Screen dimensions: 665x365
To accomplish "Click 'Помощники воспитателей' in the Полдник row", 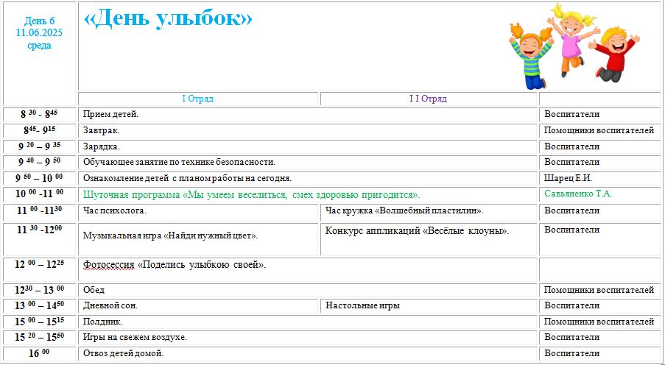I will pos(599,322).
